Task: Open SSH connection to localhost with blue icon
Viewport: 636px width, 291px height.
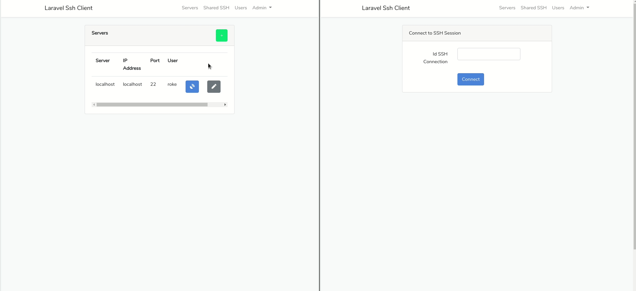Action: (192, 86)
